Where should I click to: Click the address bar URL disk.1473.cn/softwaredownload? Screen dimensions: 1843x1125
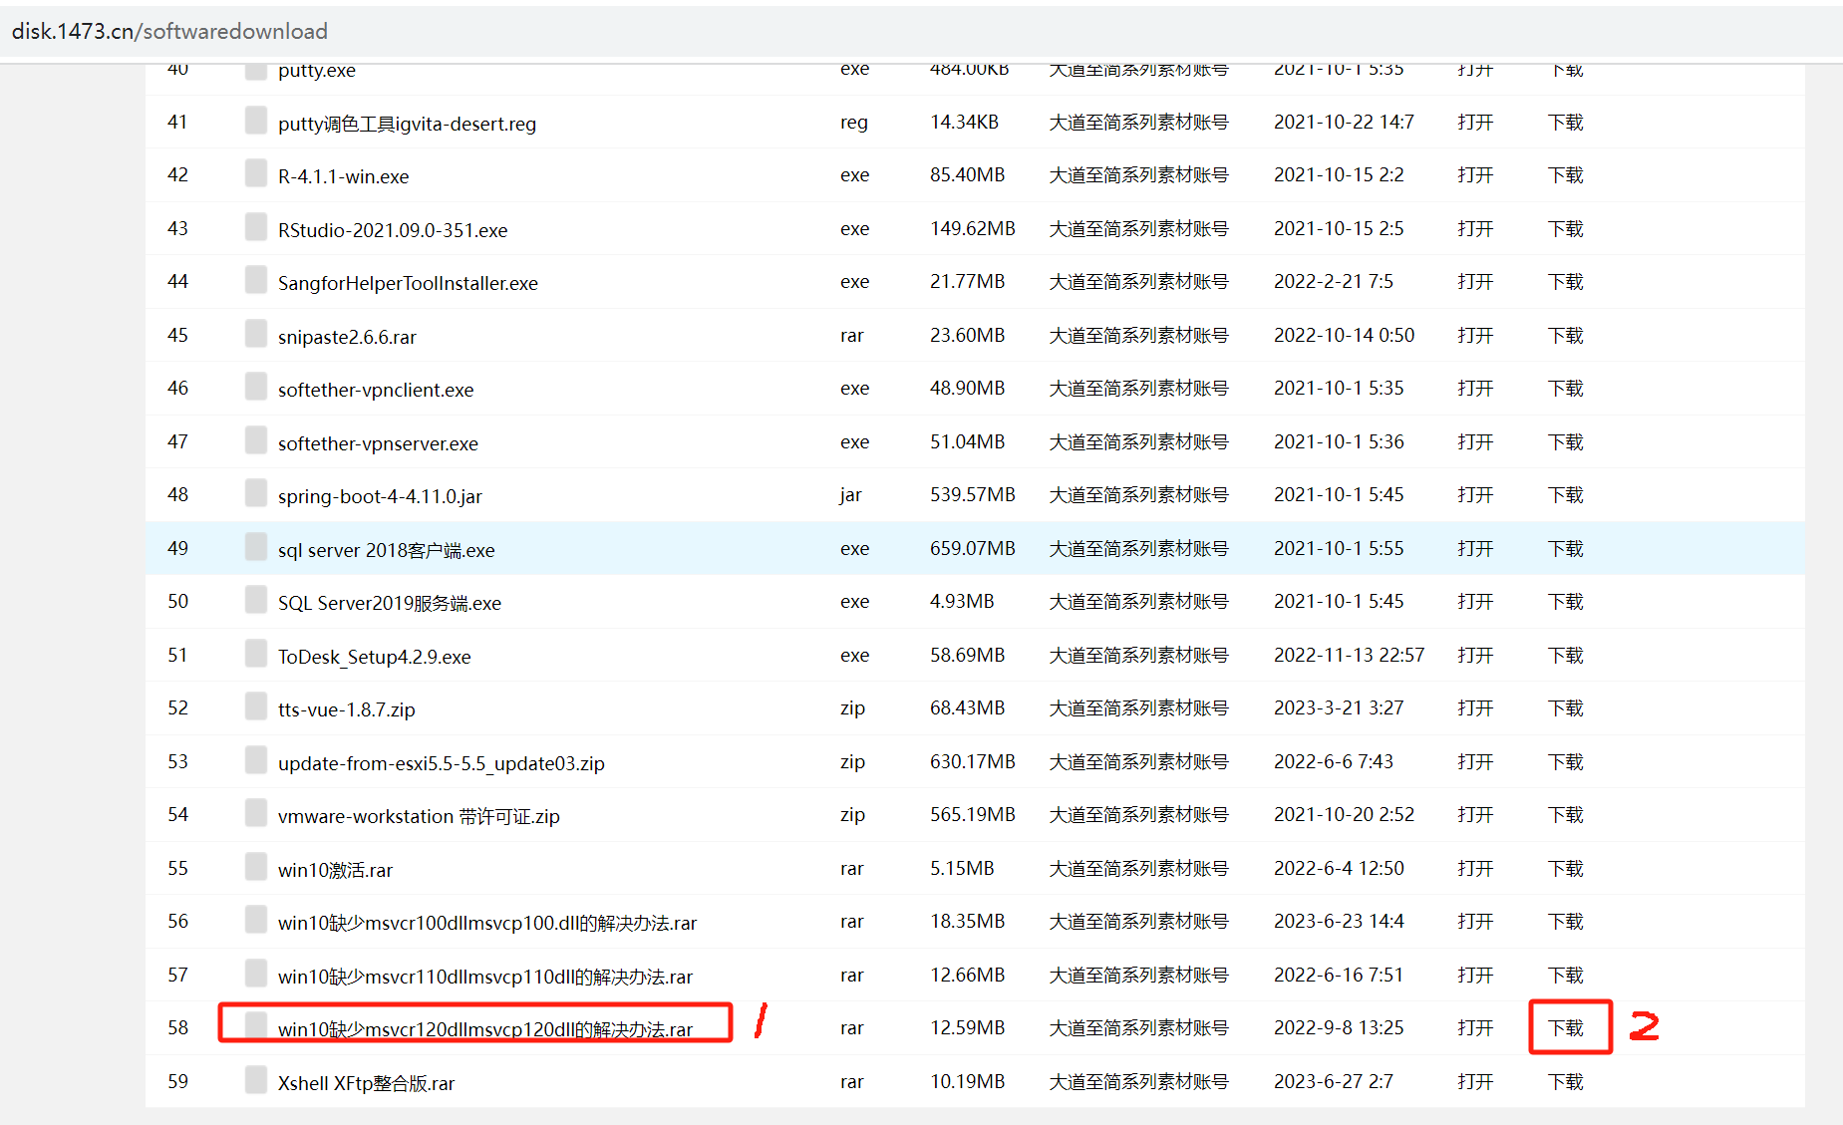[169, 31]
